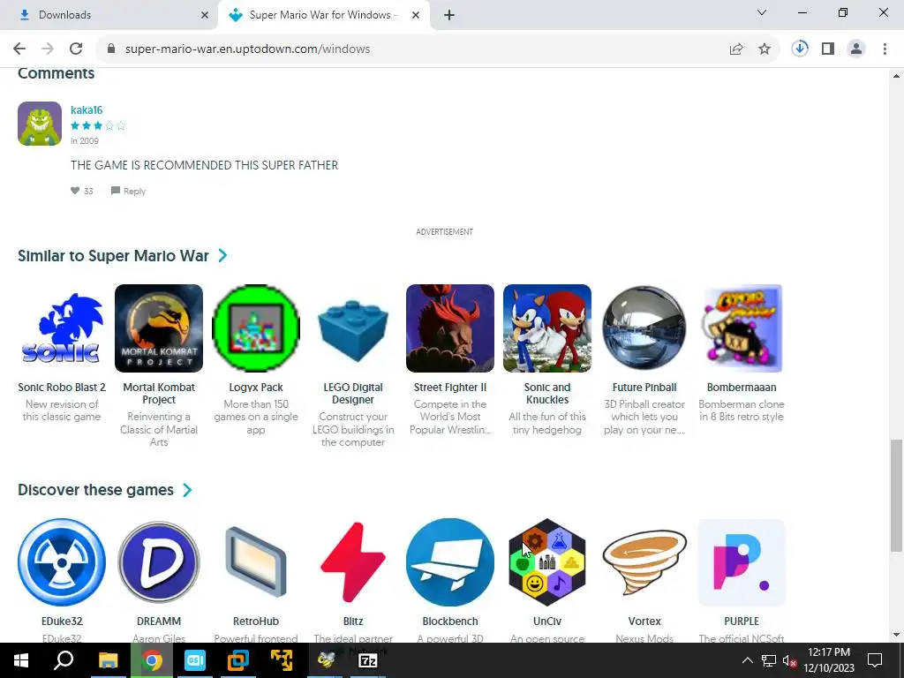
Task: Click kaka16's three-star rating
Action: click(x=98, y=125)
